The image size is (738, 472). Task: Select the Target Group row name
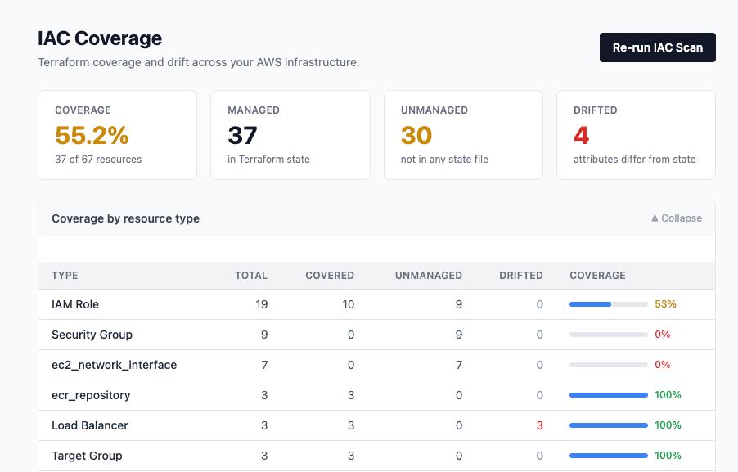coord(87,456)
